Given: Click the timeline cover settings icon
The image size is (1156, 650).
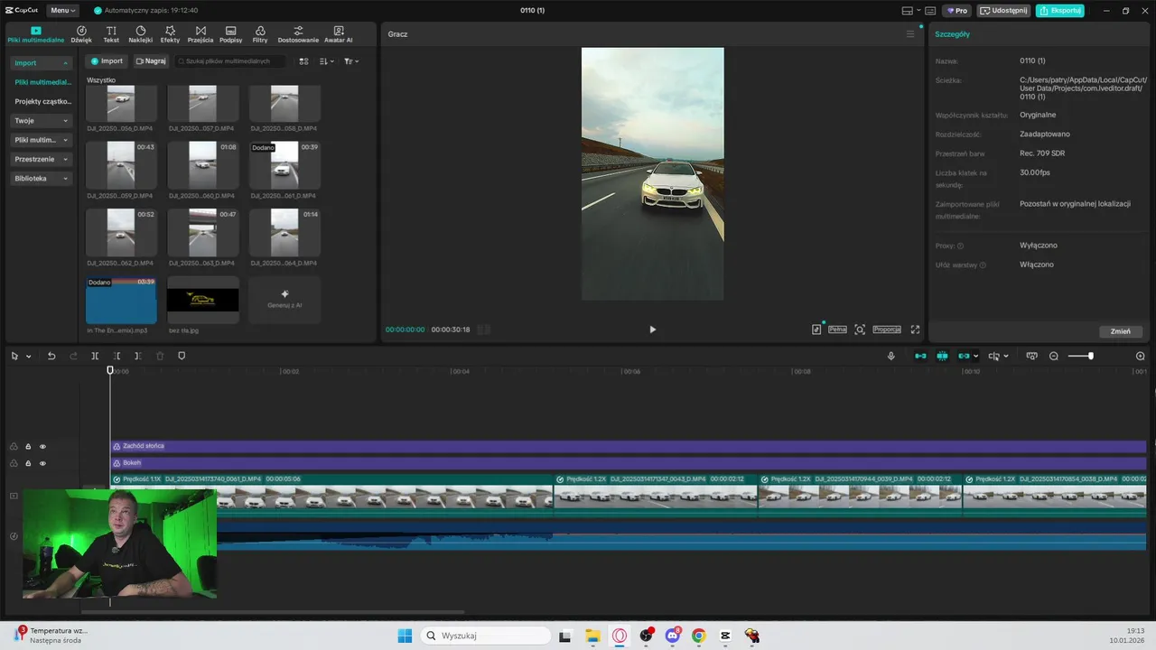Looking at the screenshot, I should tap(1032, 357).
